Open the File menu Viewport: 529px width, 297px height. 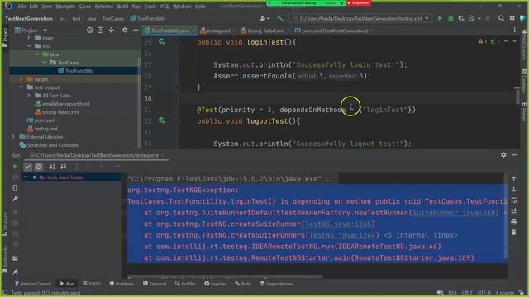point(21,7)
